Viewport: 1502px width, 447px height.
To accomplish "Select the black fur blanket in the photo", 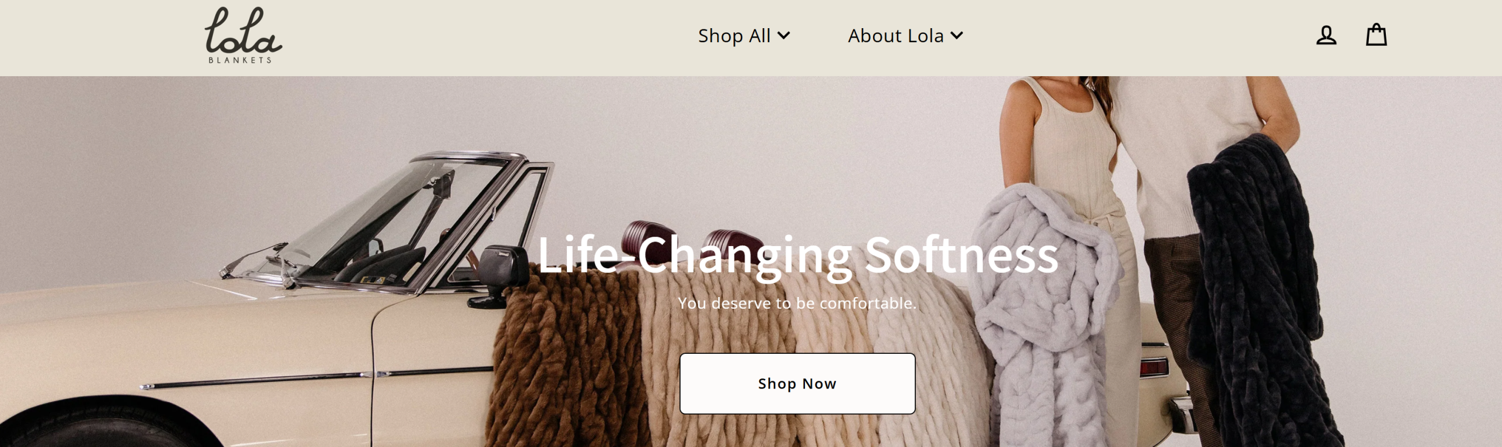I will click(1261, 293).
